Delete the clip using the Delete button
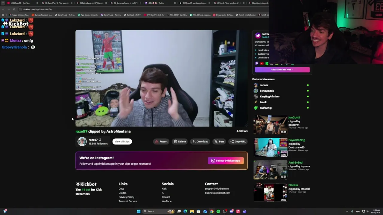The width and height of the screenshot is (383, 215). (x=180, y=142)
